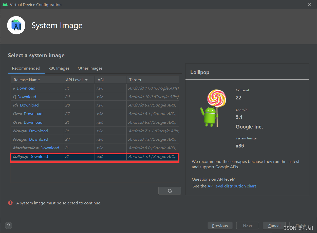Download the R API 30 image
The image size is (317, 233).
[26, 88]
